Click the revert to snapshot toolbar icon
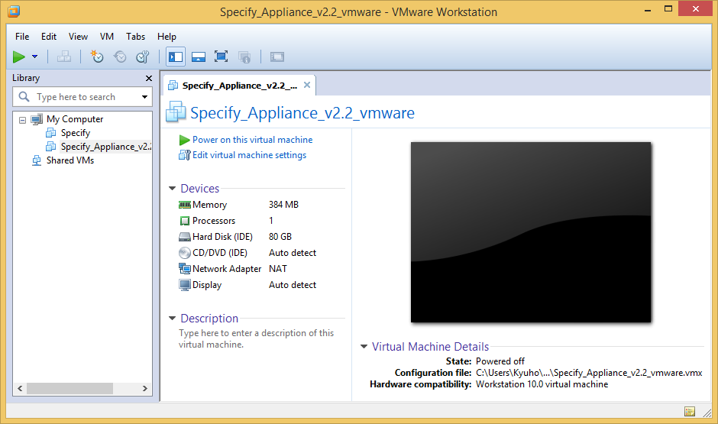Image resolution: width=718 pixels, height=424 pixels. [x=120, y=57]
